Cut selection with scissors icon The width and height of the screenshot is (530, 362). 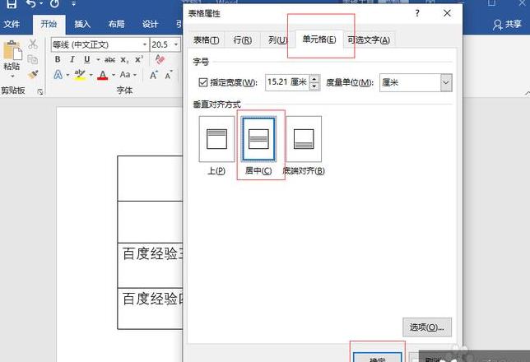(33, 44)
